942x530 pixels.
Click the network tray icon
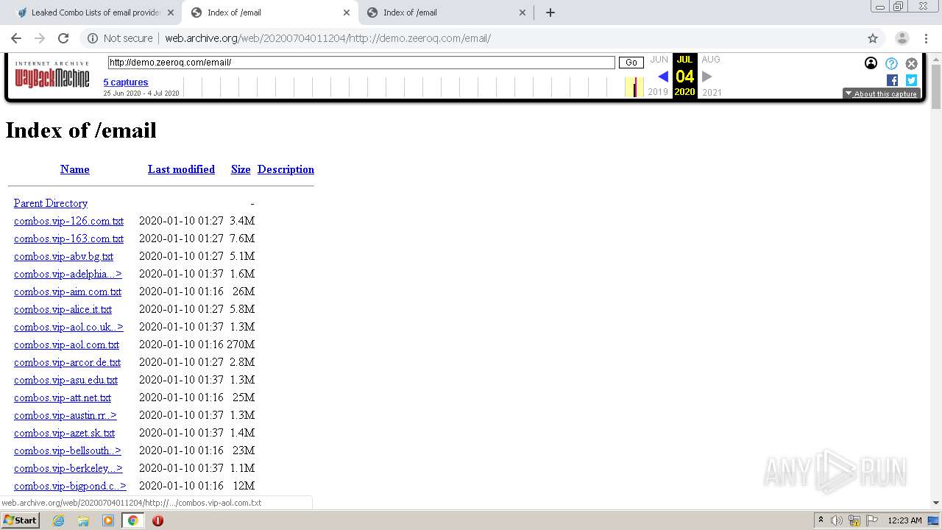(x=854, y=520)
